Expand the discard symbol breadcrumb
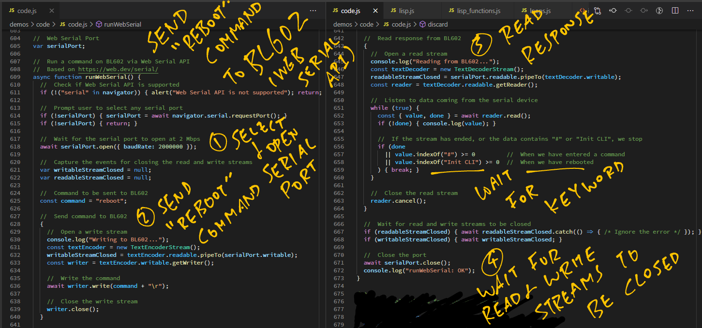702x328 pixels. (438, 24)
